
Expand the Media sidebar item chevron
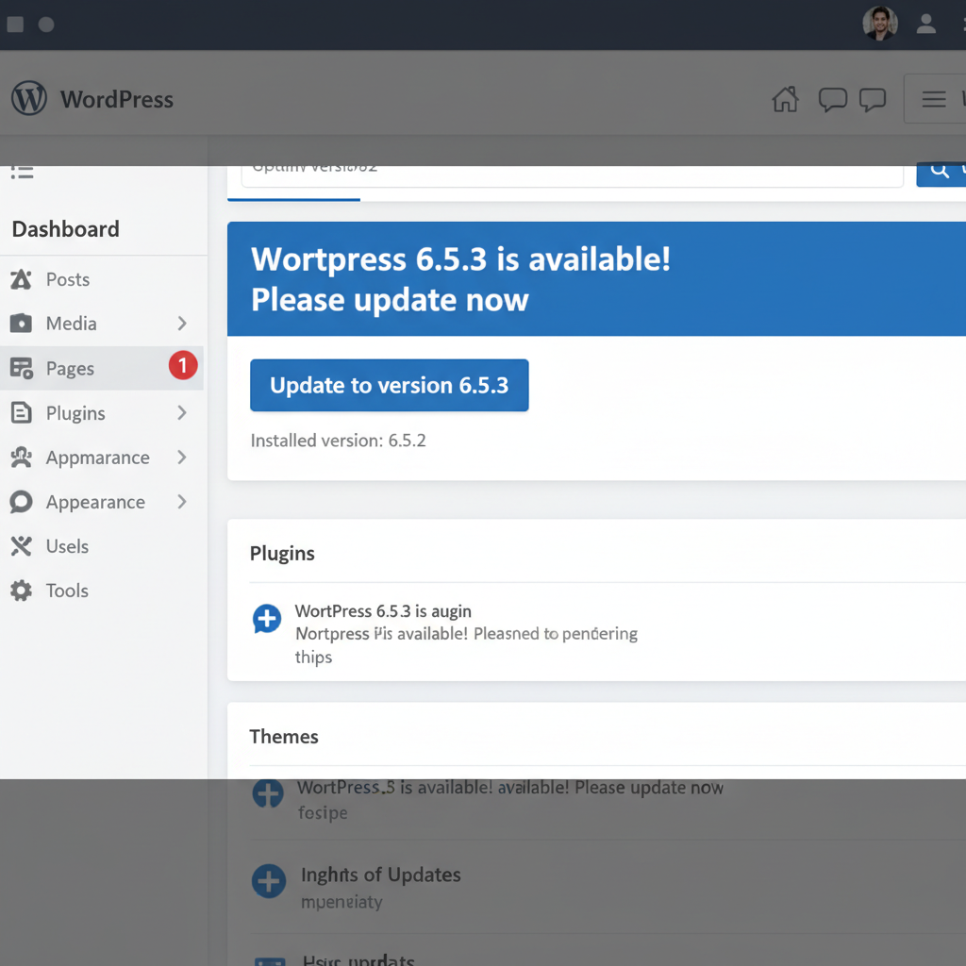(x=182, y=324)
